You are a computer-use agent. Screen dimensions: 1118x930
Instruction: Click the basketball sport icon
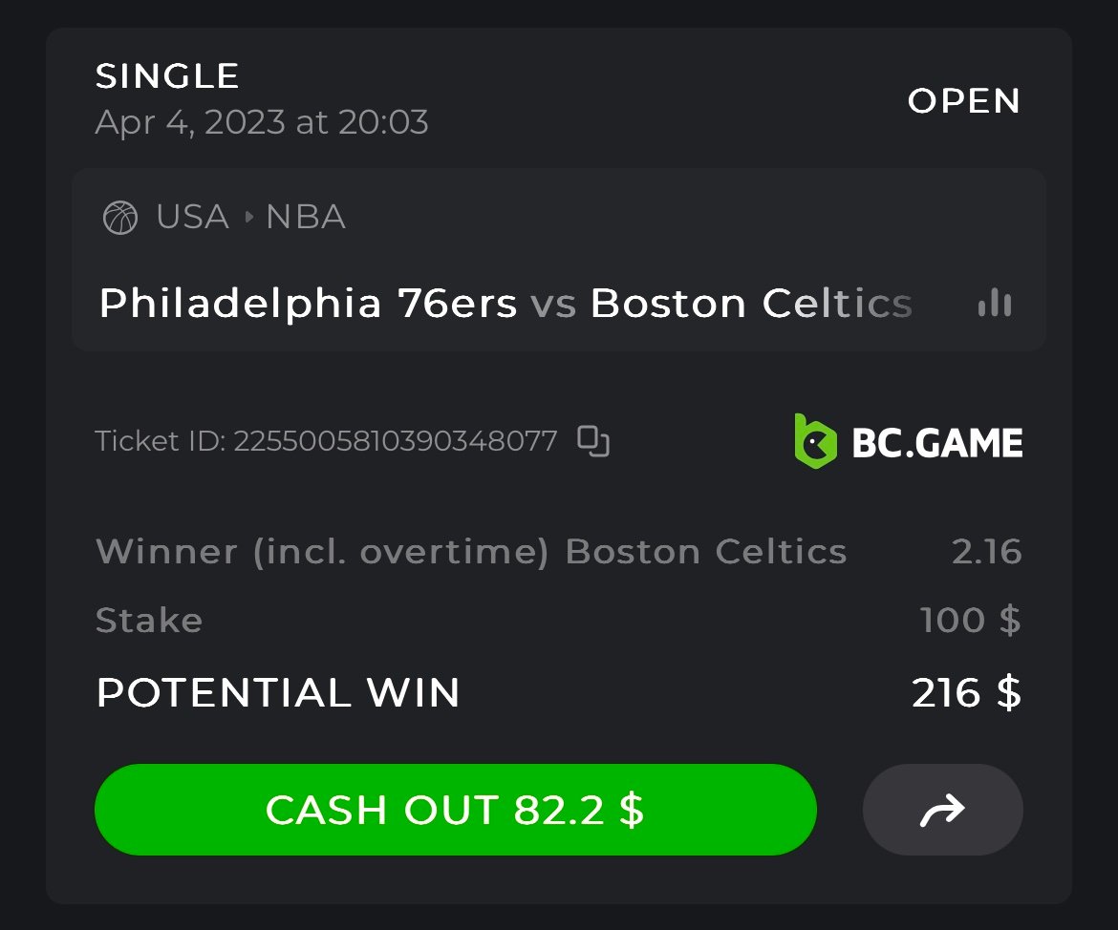click(120, 218)
